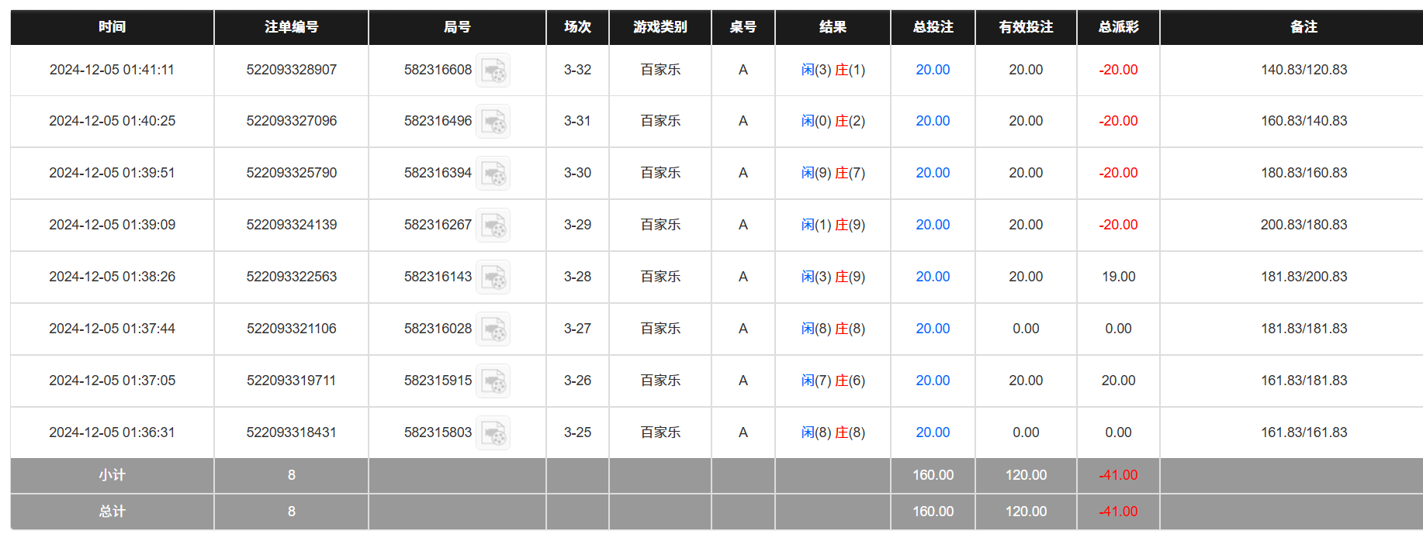The image size is (1423, 534).
Task: Open video replay icon for round 582316394
Action: [x=493, y=174]
